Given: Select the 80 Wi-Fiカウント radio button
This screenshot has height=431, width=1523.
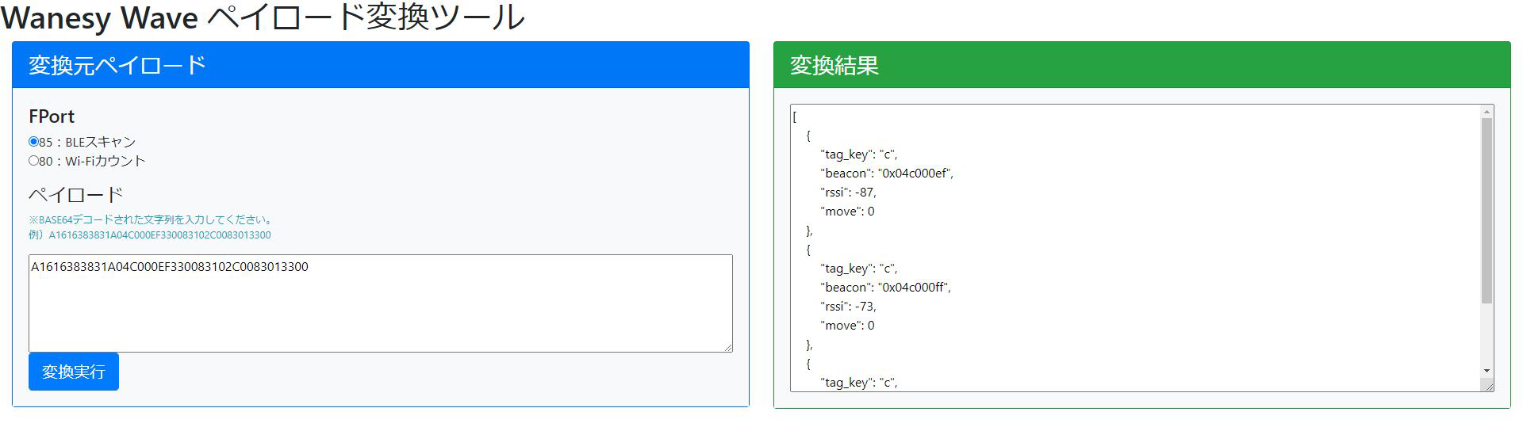Looking at the screenshot, I should coord(33,161).
